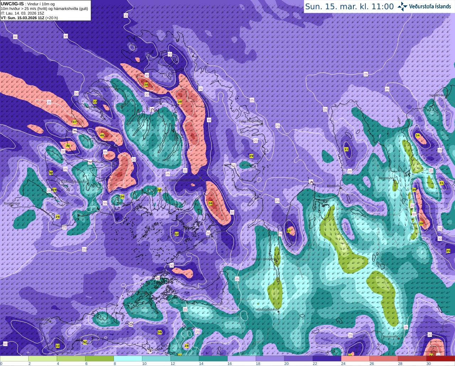Pick the pale cyan 8–10 legend swatch
This screenshot has width=455, height=366.
[128, 359]
